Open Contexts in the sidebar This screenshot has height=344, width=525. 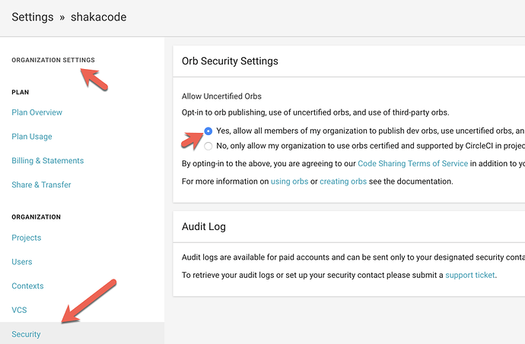[27, 286]
